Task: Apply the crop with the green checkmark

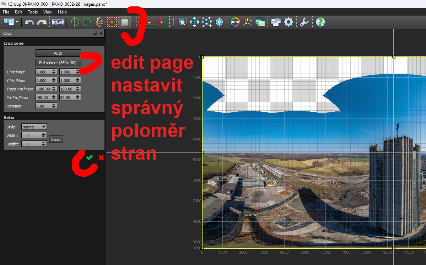Action: tap(89, 157)
